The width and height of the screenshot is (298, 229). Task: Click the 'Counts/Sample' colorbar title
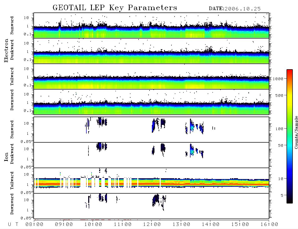[296, 132]
